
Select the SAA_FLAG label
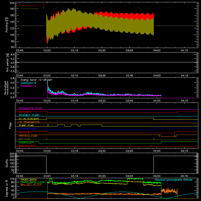(x=25, y=132)
